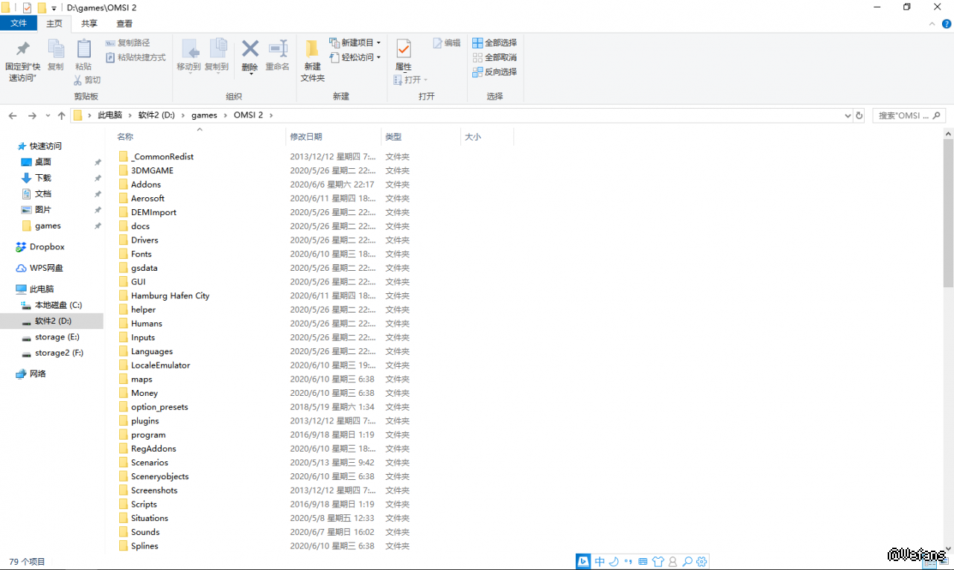954x570 pixels.
Task: Open the 打开 dropdown in ribbon
Action: pyautogui.click(x=411, y=80)
